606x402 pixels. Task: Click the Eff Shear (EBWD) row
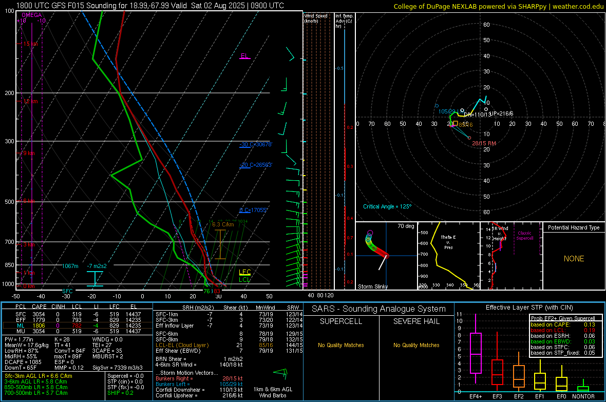(x=230, y=351)
